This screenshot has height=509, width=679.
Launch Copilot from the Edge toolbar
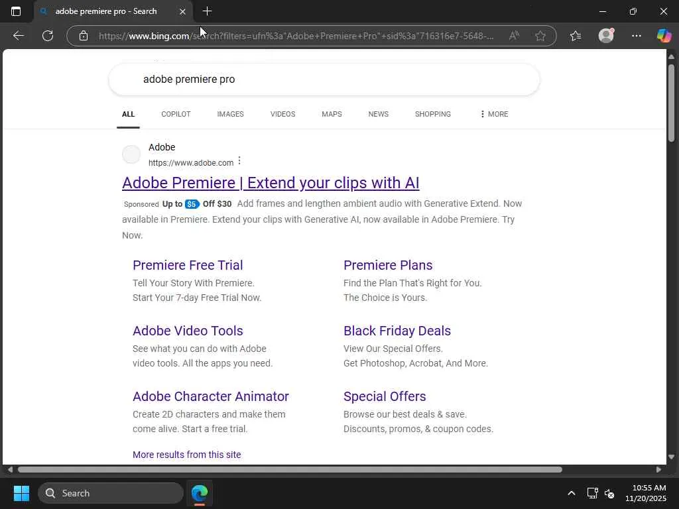pos(664,36)
